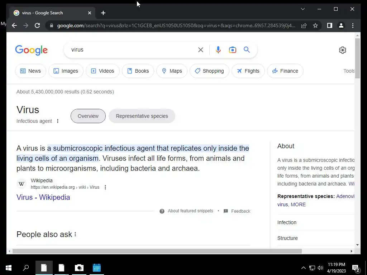This screenshot has height=275, width=367.
Task: Start search by voice
Action: [x=218, y=49]
